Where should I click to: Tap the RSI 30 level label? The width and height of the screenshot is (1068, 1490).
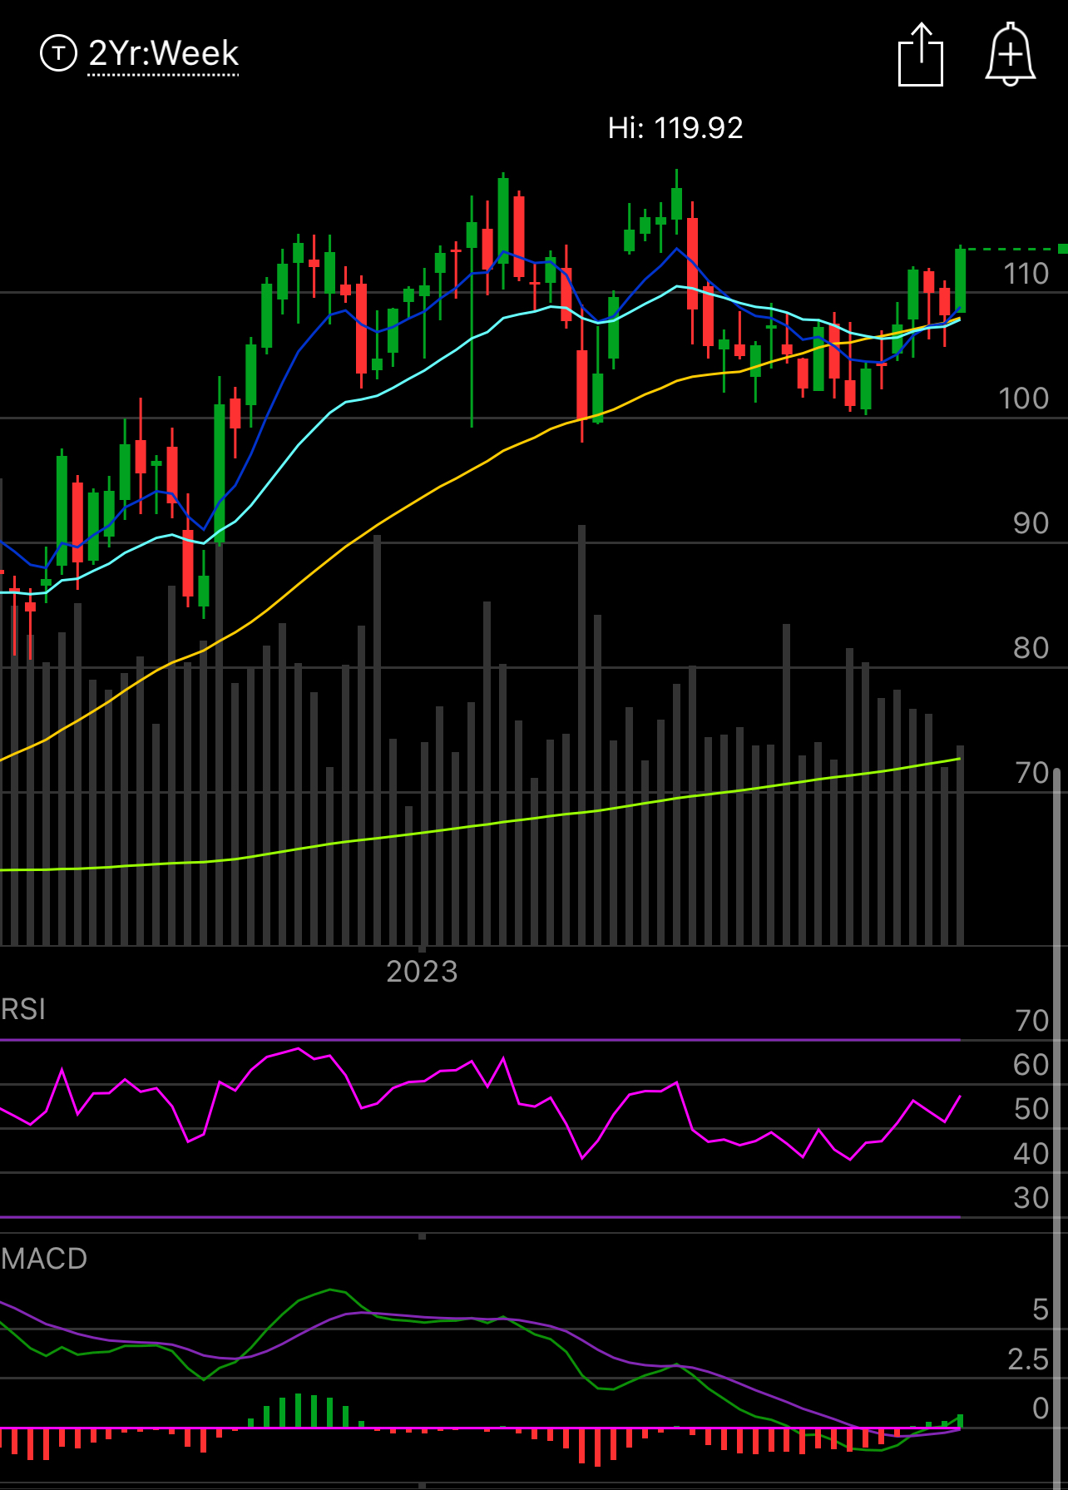click(x=1031, y=1198)
